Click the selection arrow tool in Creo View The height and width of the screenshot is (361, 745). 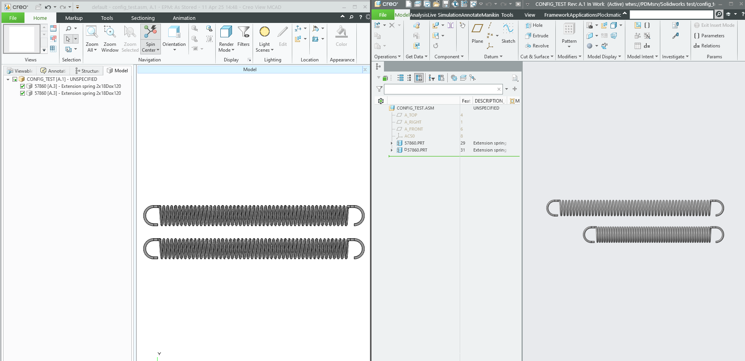coord(68,39)
